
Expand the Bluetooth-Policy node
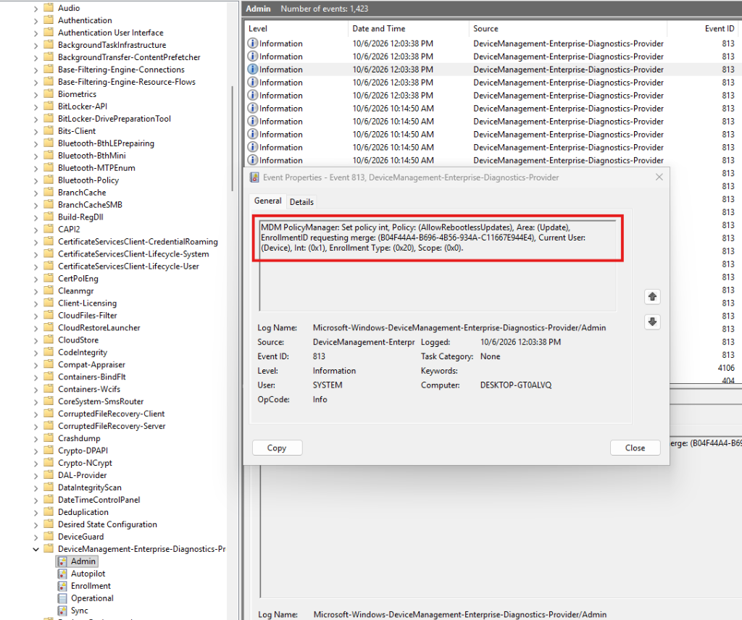(x=36, y=180)
